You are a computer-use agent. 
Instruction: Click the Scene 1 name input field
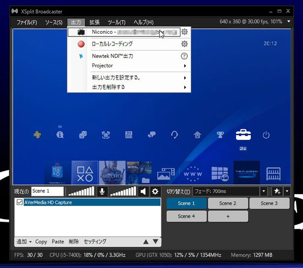47,191
